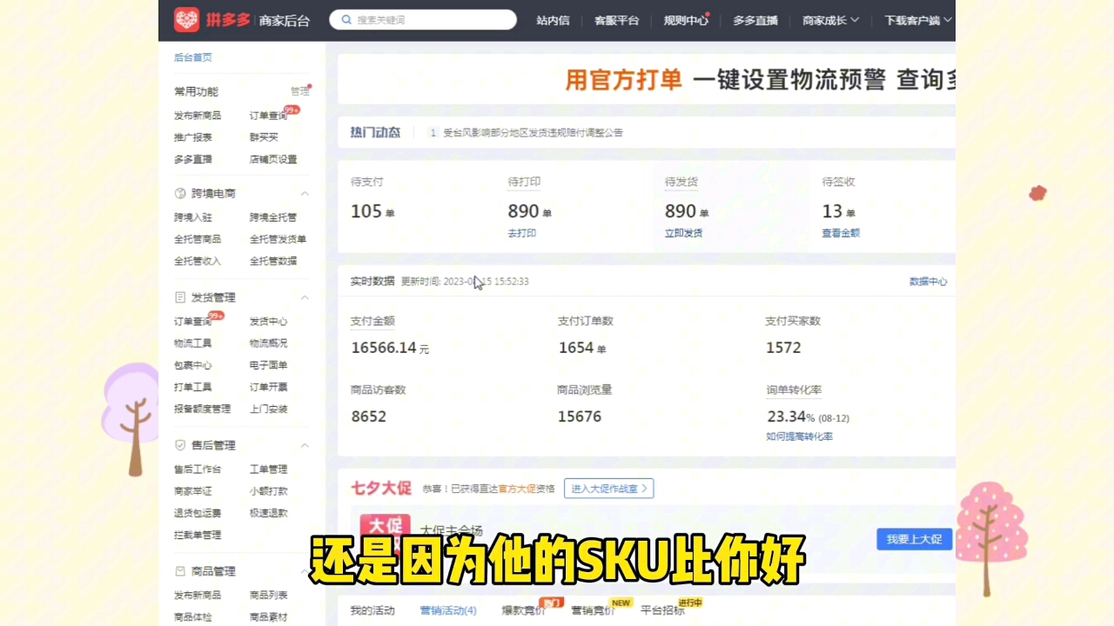Open 全托管收入 in the sidebar

198,261
